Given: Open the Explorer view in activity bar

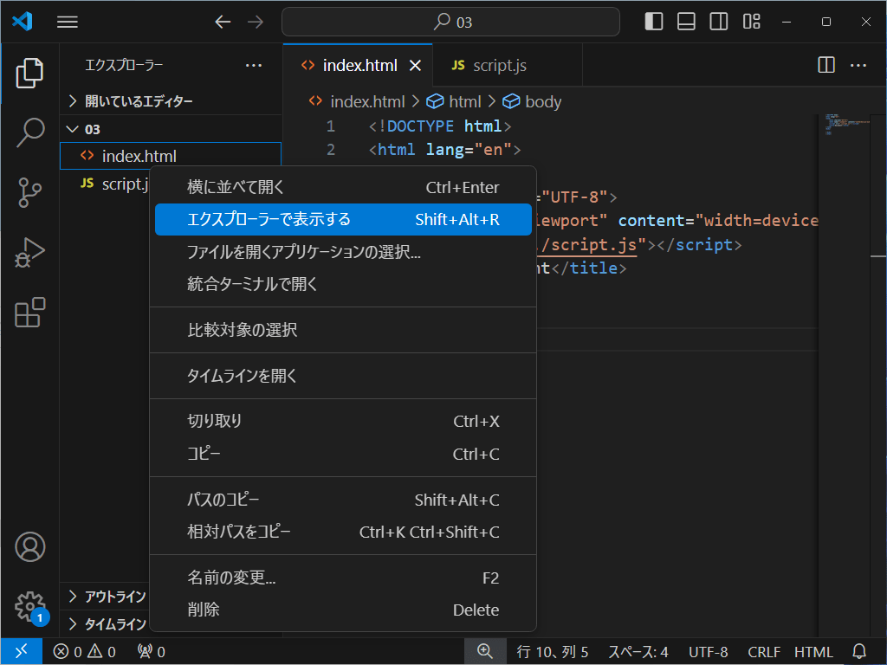Looking at the screenshot, I should (x=29, y=74).
